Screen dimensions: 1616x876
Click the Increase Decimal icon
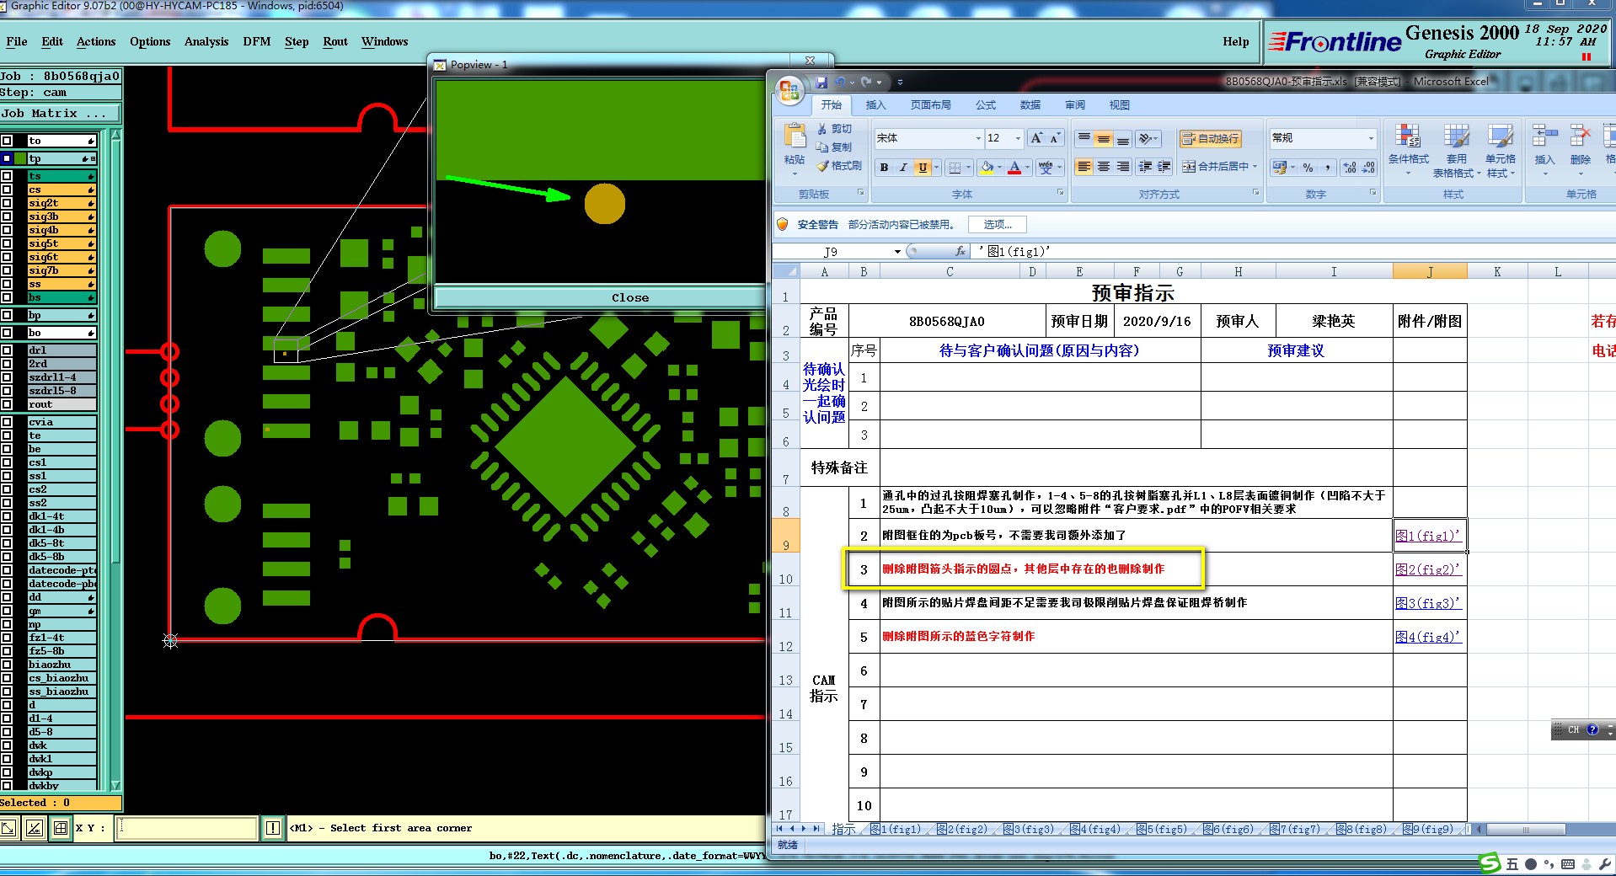tap(1350, 167)
